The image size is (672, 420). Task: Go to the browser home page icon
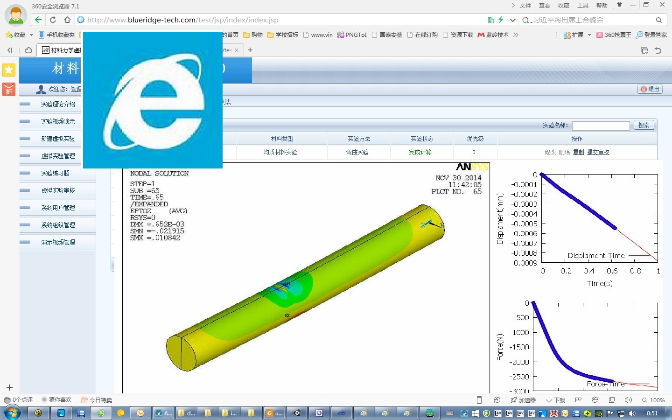pyautogui.click(x=67, y=20)
